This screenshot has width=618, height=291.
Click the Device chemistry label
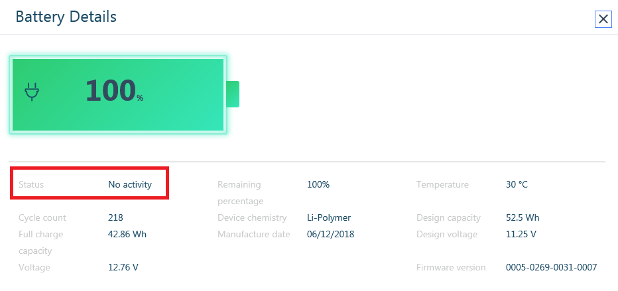[x=252, y=218]
